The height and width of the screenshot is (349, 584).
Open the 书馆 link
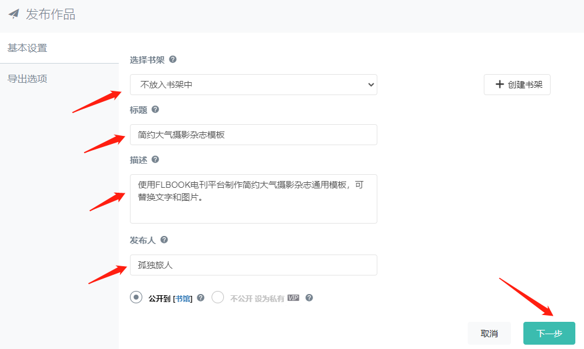(x=182, y=298)
